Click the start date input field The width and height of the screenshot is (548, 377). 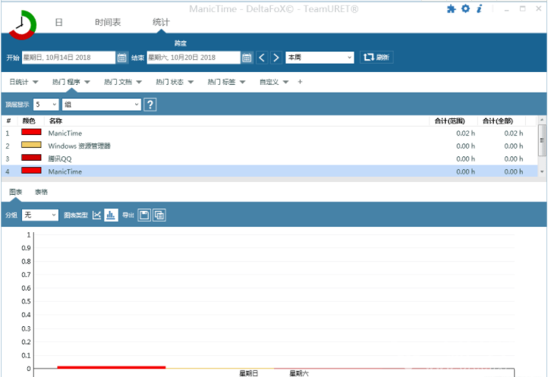point(68,58)
